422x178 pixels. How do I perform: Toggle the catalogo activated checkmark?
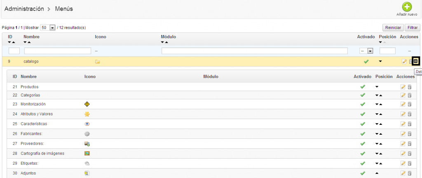click(366, 61)
